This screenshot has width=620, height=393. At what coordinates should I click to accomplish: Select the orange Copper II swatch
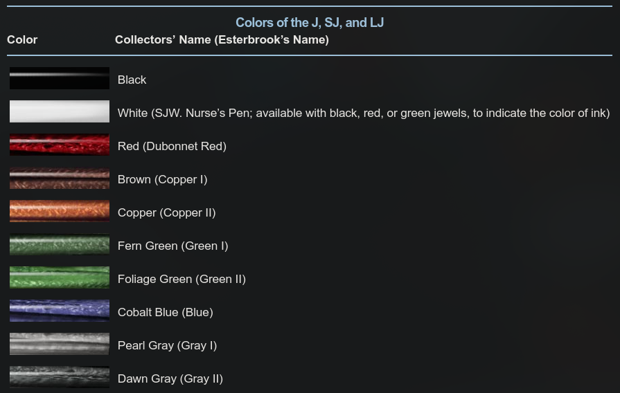tap(60, 211)
